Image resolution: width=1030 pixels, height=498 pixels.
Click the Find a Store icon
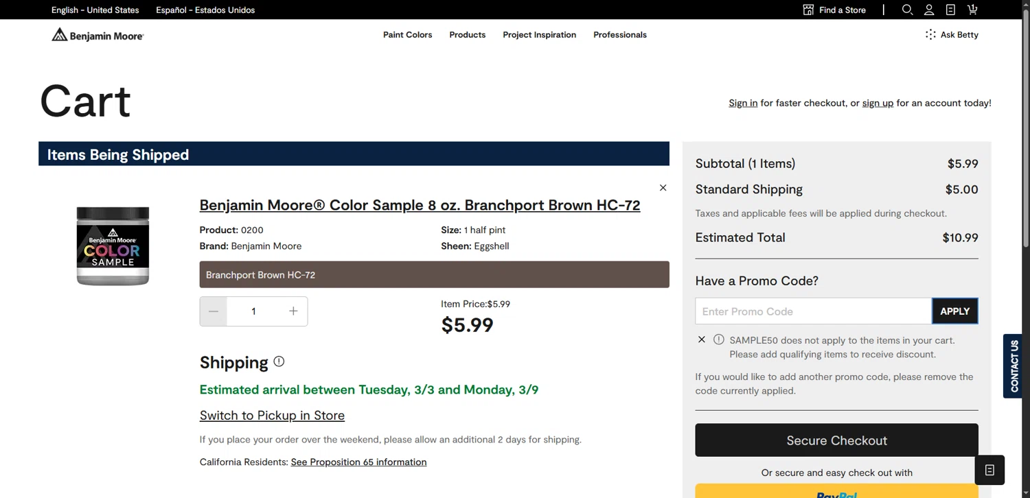coord(808,10)
